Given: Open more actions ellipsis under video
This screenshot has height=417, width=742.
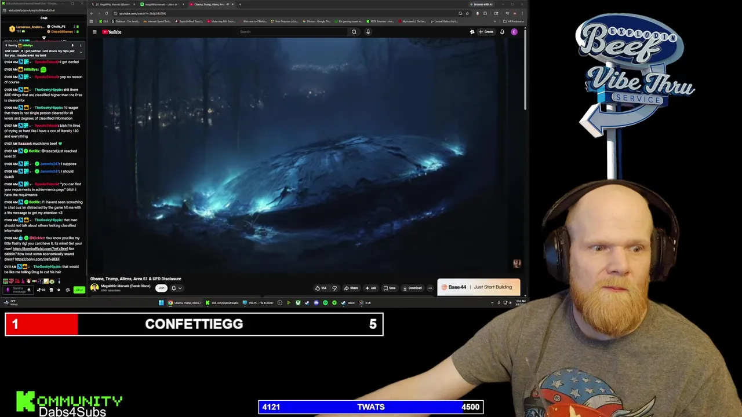Looking at the screenshot, I should pos(430,288).
